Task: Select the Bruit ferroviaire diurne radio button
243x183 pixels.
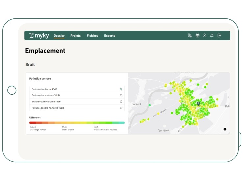Action: (x=121, y=102)
